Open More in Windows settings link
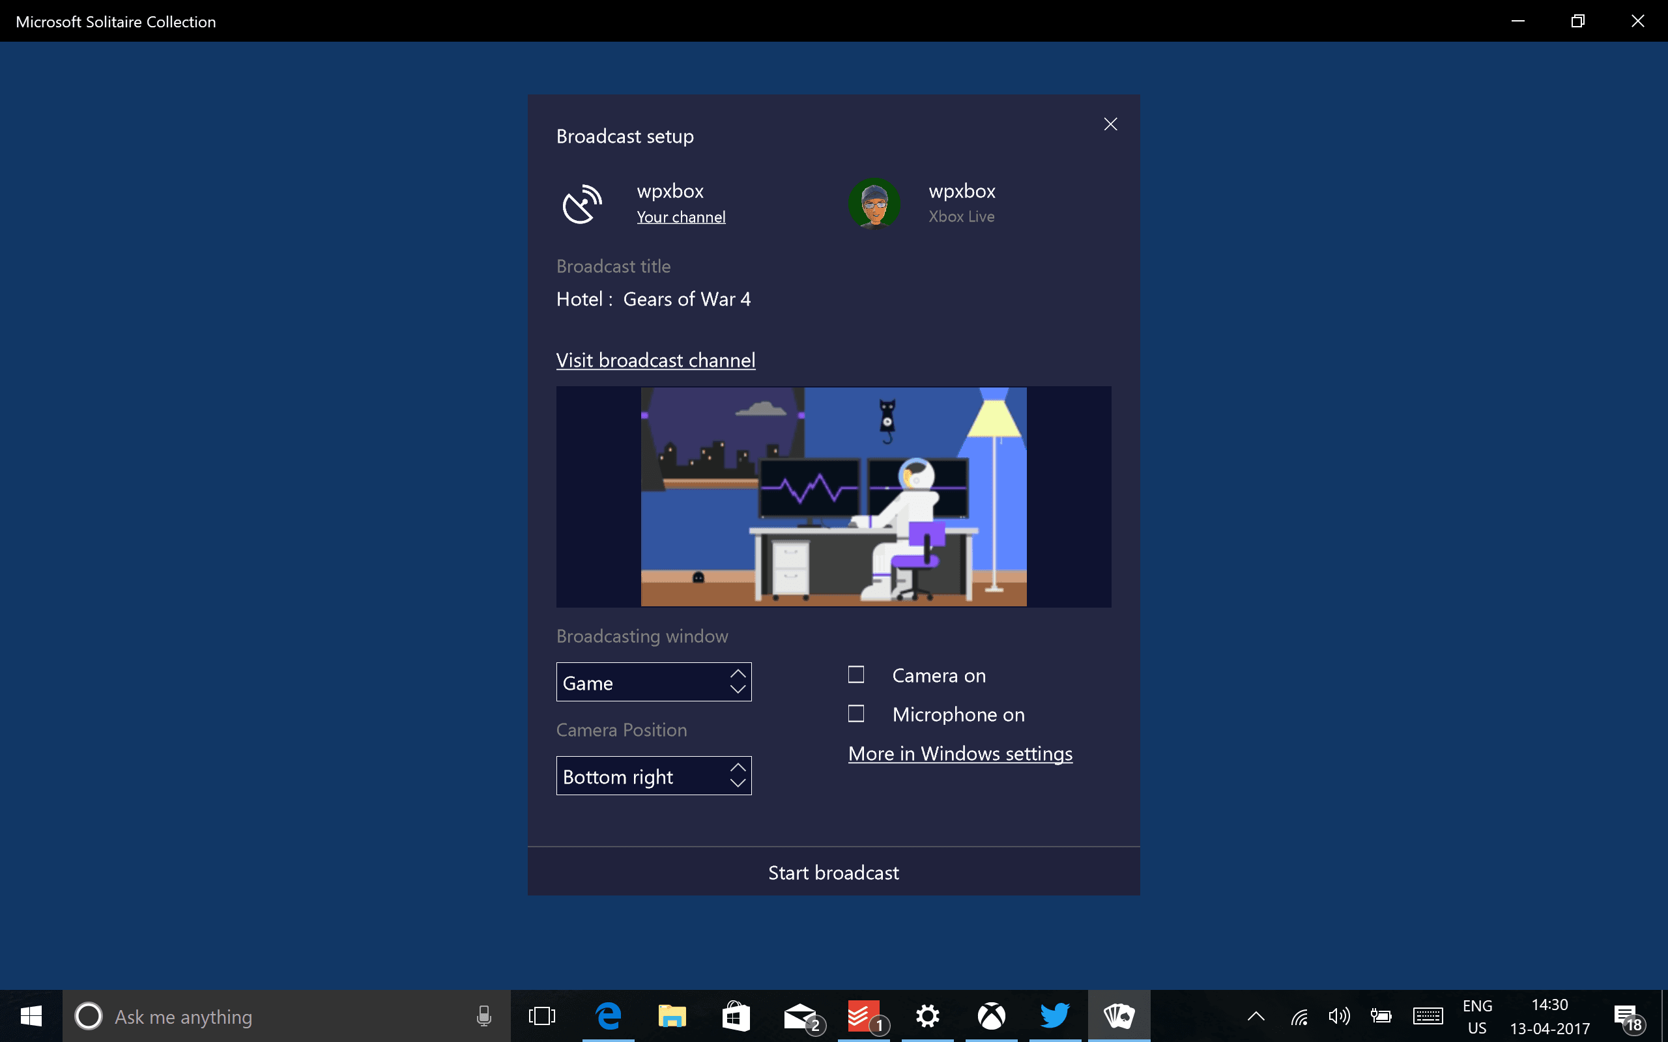 click(960, 754)
